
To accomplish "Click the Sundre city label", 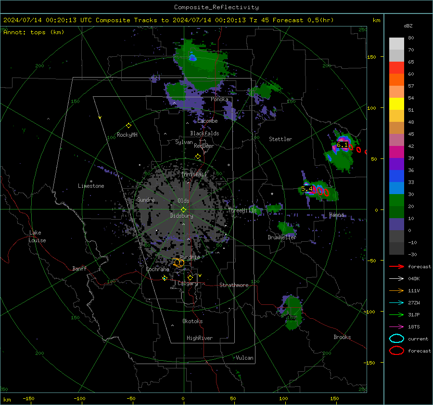I will tap(146, 200).
